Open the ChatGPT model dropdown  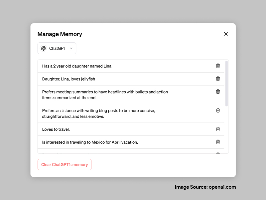57,48
